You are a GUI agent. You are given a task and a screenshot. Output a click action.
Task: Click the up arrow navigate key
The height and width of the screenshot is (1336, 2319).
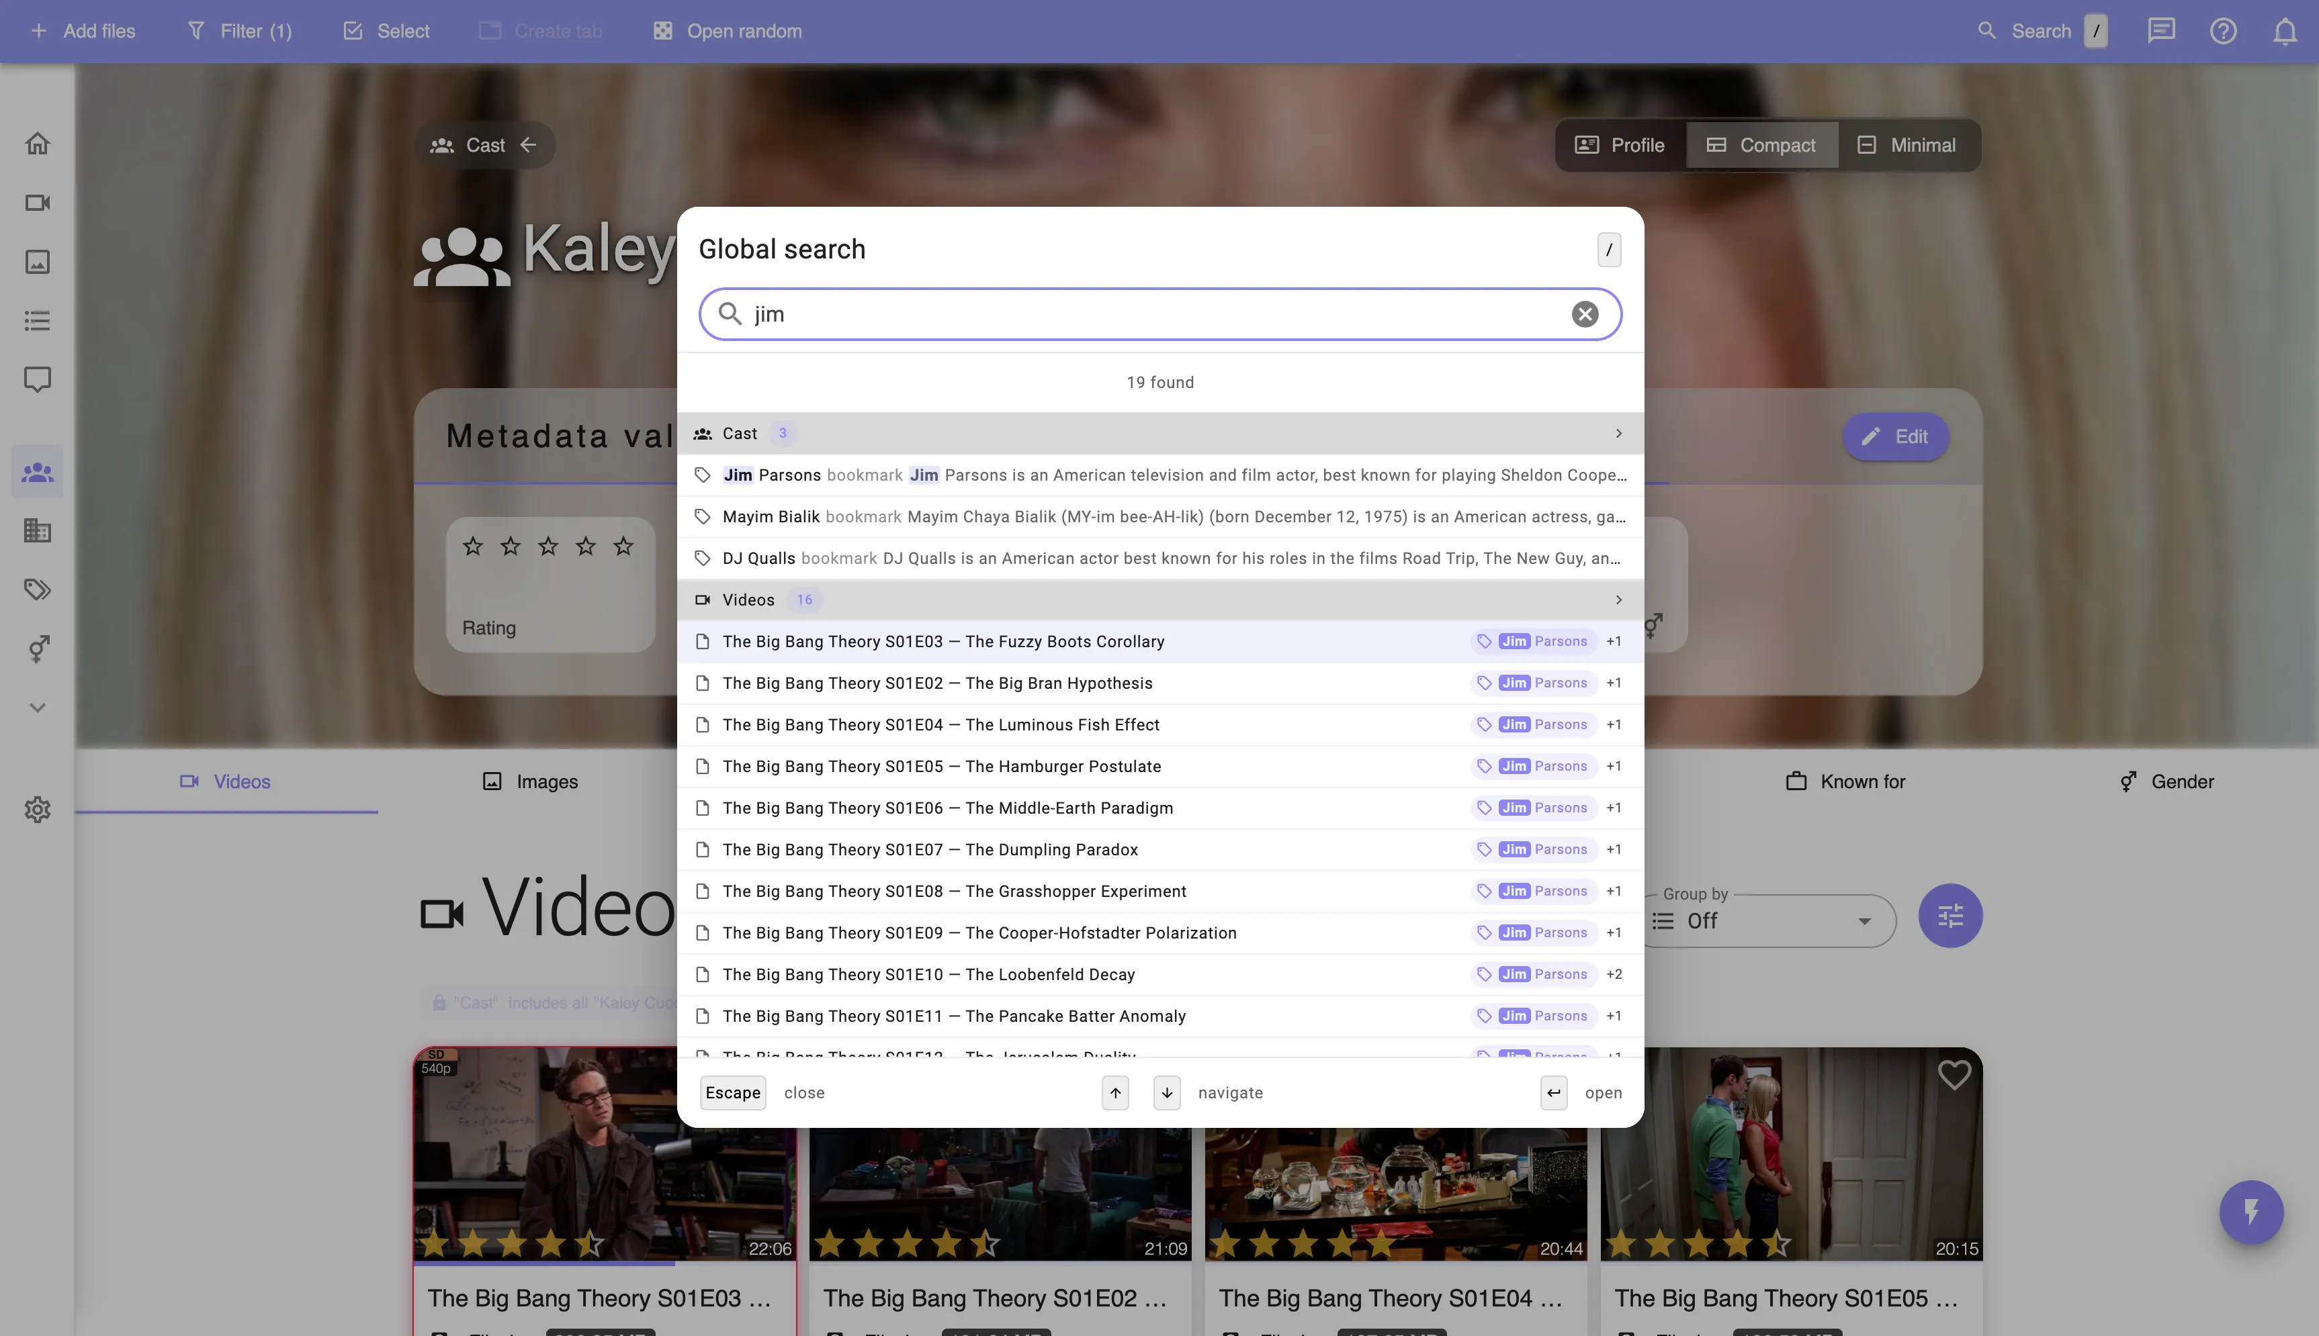(x=1114, y=1093)
